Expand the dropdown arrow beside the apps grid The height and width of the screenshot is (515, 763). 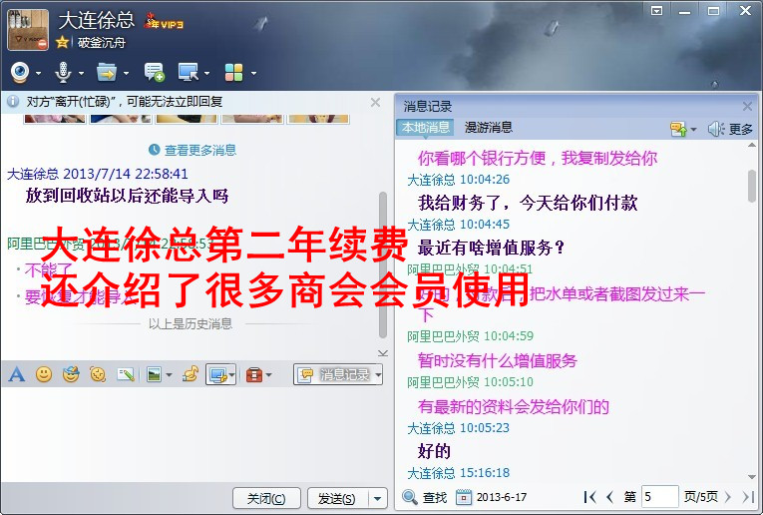254,73
